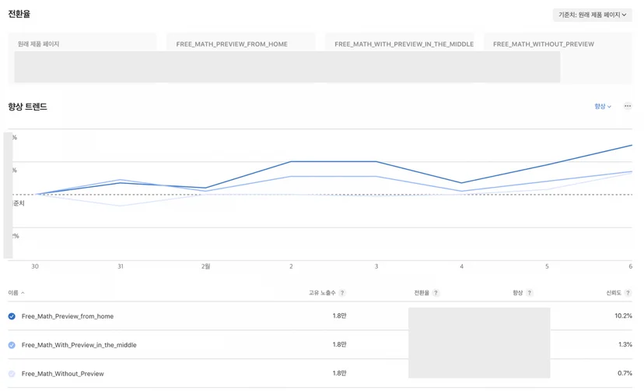Image resolution: width=644 pixels, height=391 pixels.
Task: Click the chart point at date 3
Action: 376,161
